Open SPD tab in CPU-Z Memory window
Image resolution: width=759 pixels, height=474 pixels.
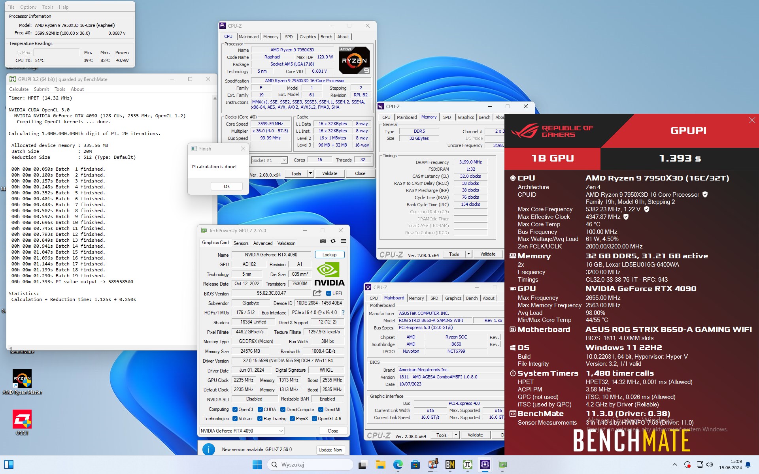click(x=447, y=117)
